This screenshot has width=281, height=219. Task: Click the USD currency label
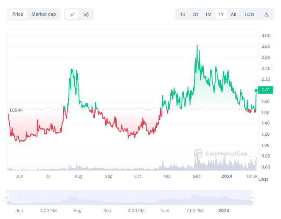tap(263, 179)
